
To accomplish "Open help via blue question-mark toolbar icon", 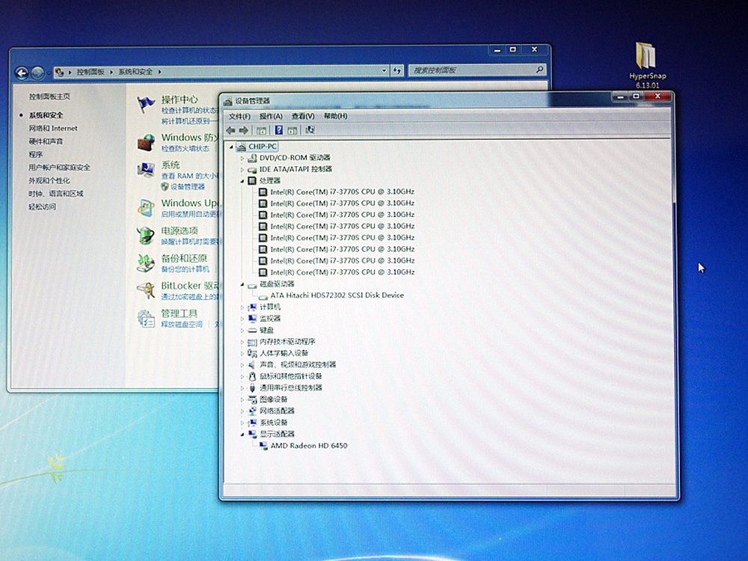I will click(x=279, y=130).
